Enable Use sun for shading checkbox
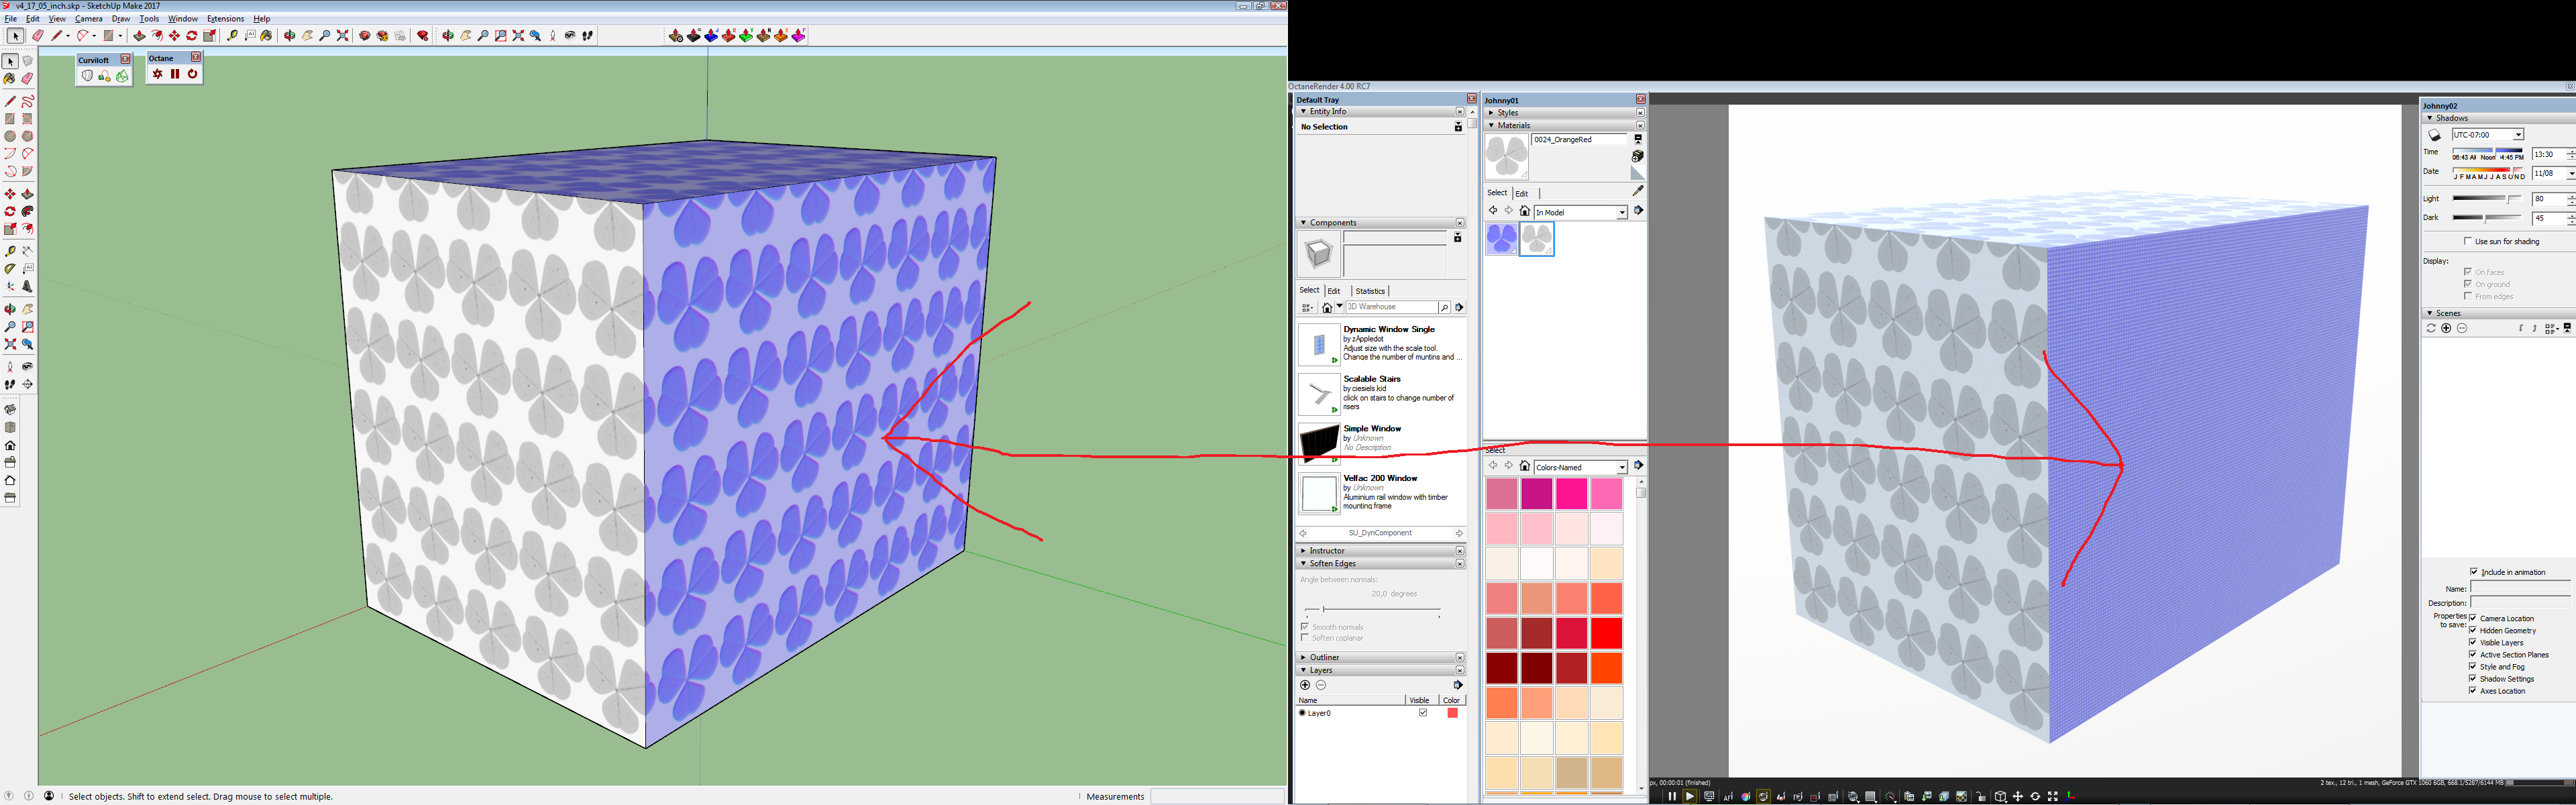Viewport: 2576px width, 805px height. click(x=2467, y=241)
